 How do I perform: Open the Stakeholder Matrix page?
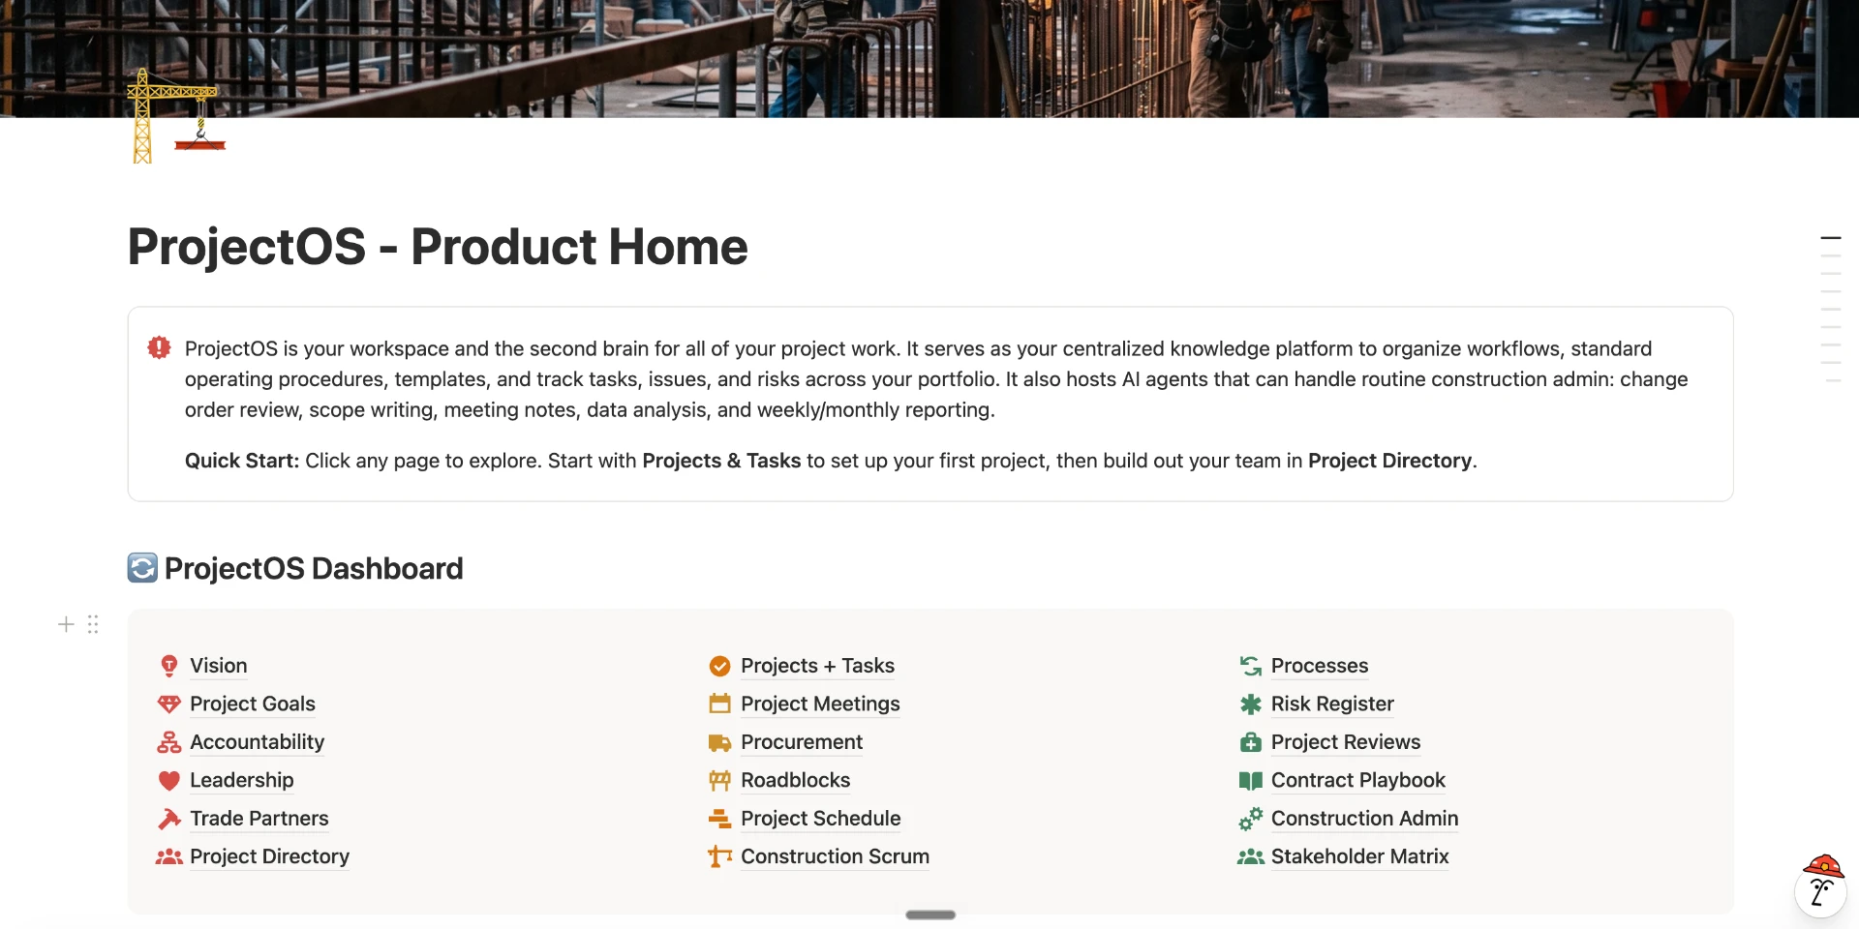(x=1359, y=856)
